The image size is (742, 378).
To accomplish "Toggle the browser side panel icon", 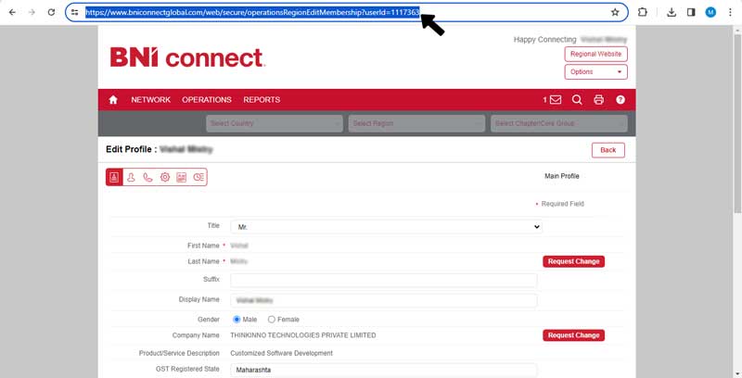I will (691, 12).
